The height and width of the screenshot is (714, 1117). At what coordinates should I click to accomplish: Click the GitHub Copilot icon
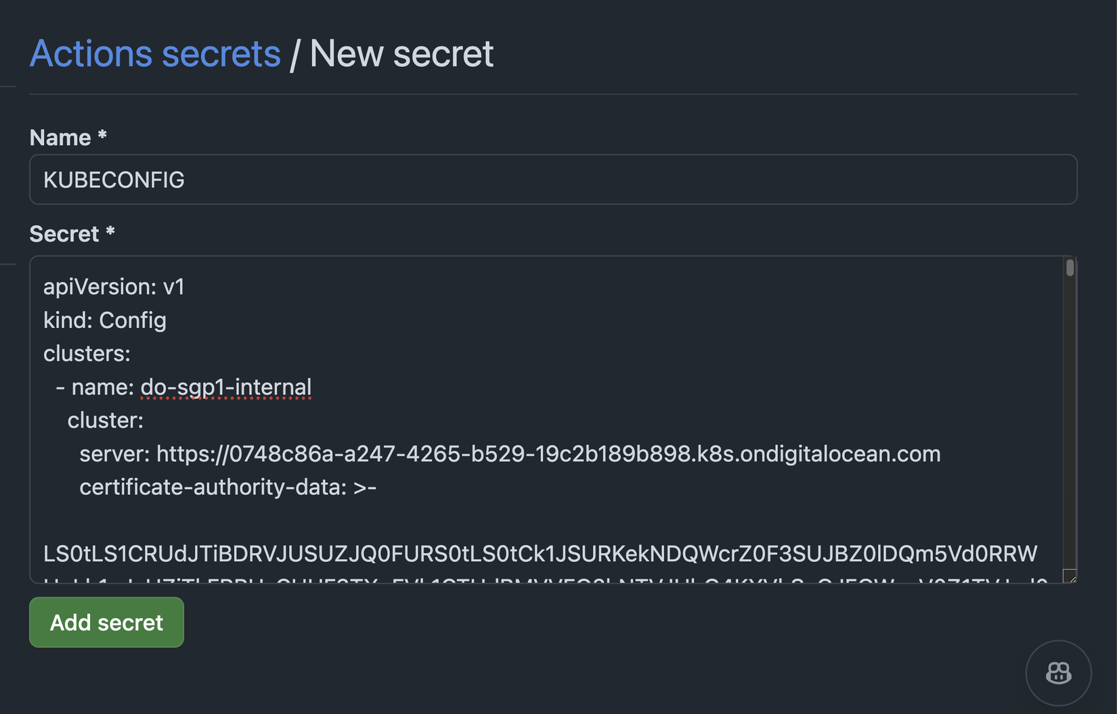coord(1059,673)
